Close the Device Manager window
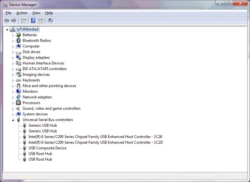 point(240,3)
